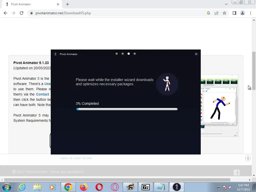Click the stickman logo in installer
The image size is (256, 192).
tap(167, 84)
